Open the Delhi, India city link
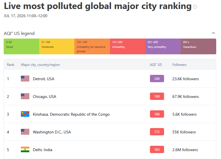Image resolution: width=221 pixels, height=159 pixels. click(x=43, y=150)
